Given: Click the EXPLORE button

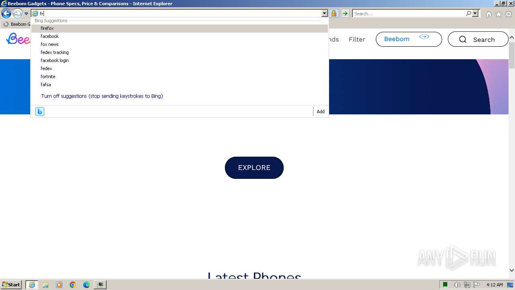Looking at the screenshot, I should click(254, 168).
